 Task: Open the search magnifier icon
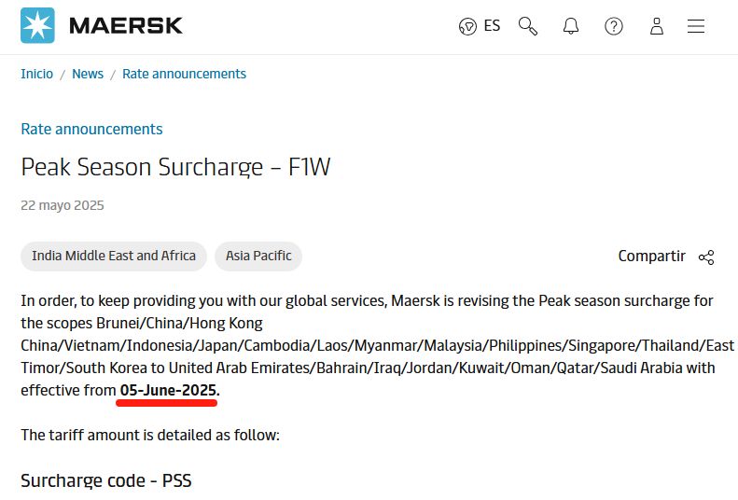click(x=528, y=26)
